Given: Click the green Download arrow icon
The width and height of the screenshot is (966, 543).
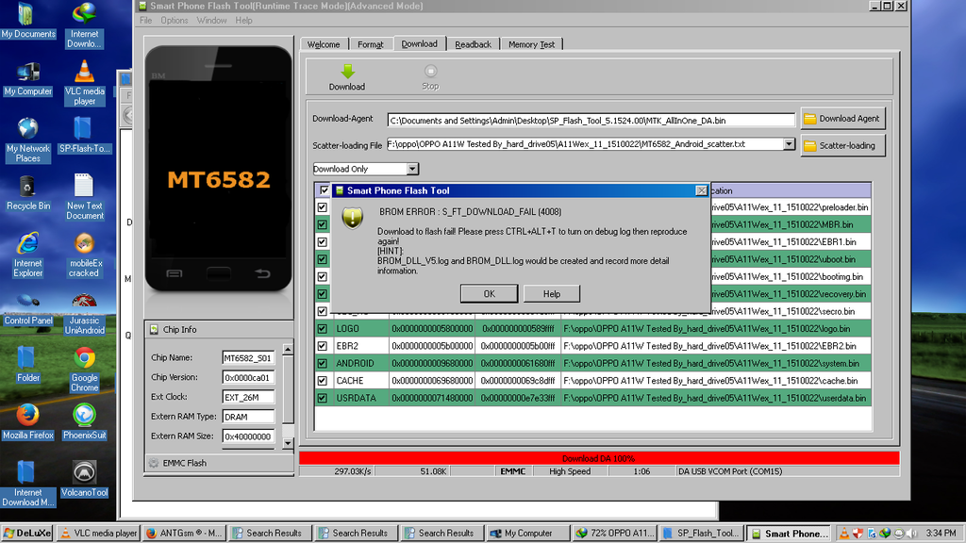Looking at the screenshot, I should 347,72.
